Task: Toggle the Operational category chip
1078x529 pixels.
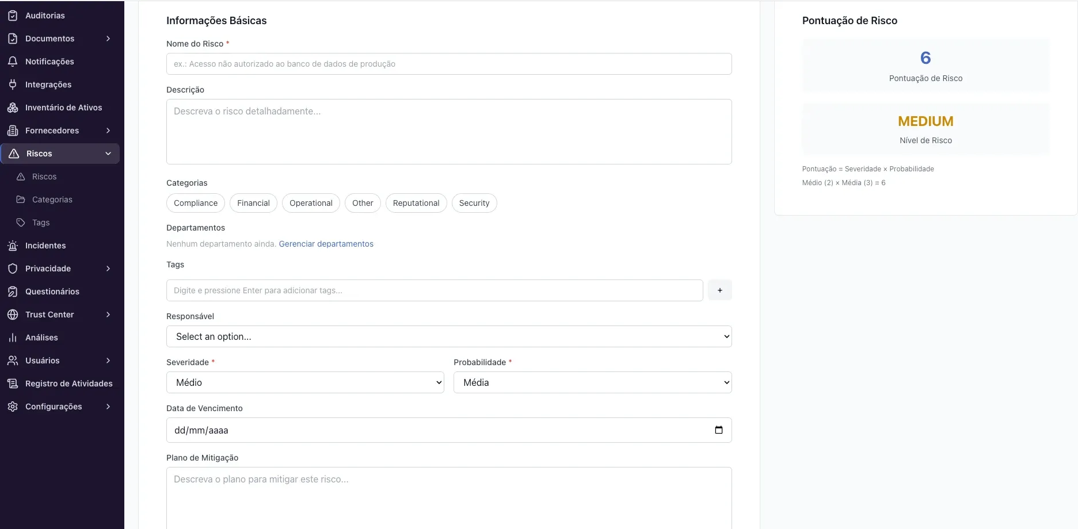Action: click(311, 203)
